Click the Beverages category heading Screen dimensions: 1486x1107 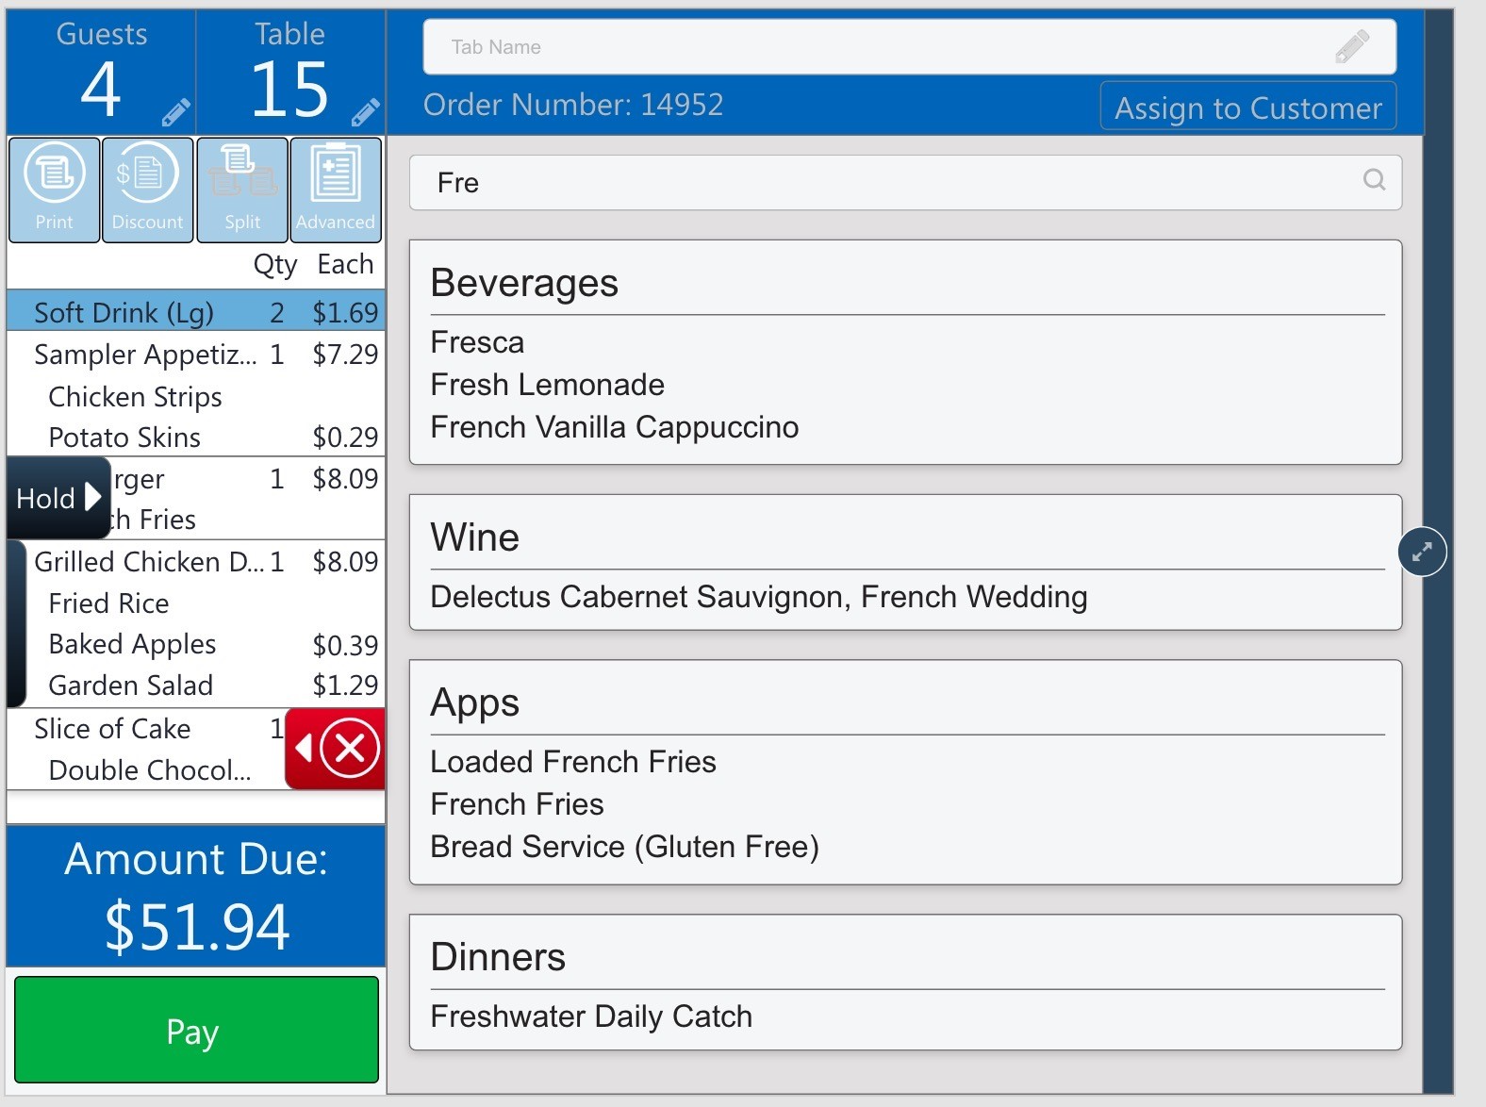coord(524,283)
